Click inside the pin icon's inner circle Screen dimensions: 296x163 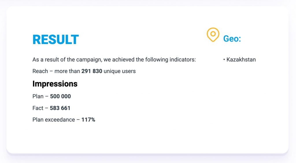(213, 34)
